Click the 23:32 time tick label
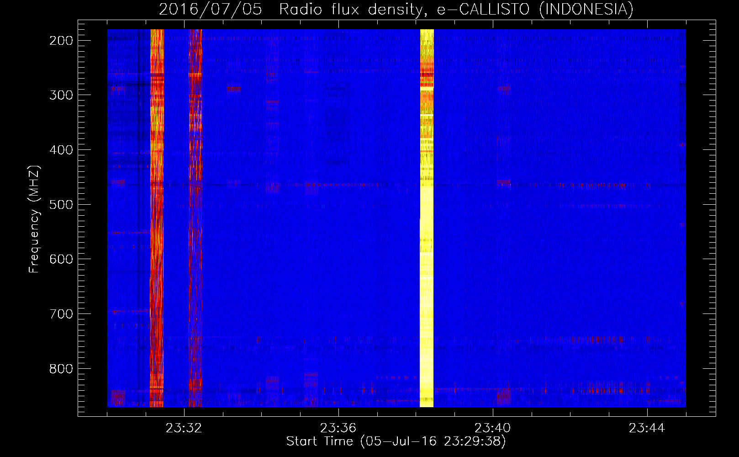Image resolution: width=739 pixels, height=457 pixels. [x=184, y=428]
